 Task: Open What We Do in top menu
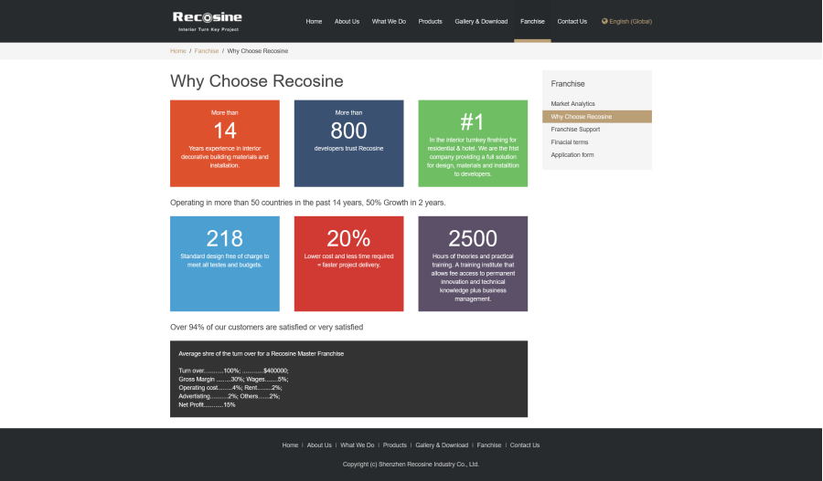click(389, 21)
